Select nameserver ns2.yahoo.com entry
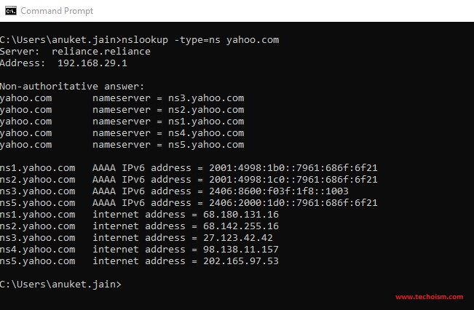The width and height of the screenshot is (474, 310). click(122, 110)
